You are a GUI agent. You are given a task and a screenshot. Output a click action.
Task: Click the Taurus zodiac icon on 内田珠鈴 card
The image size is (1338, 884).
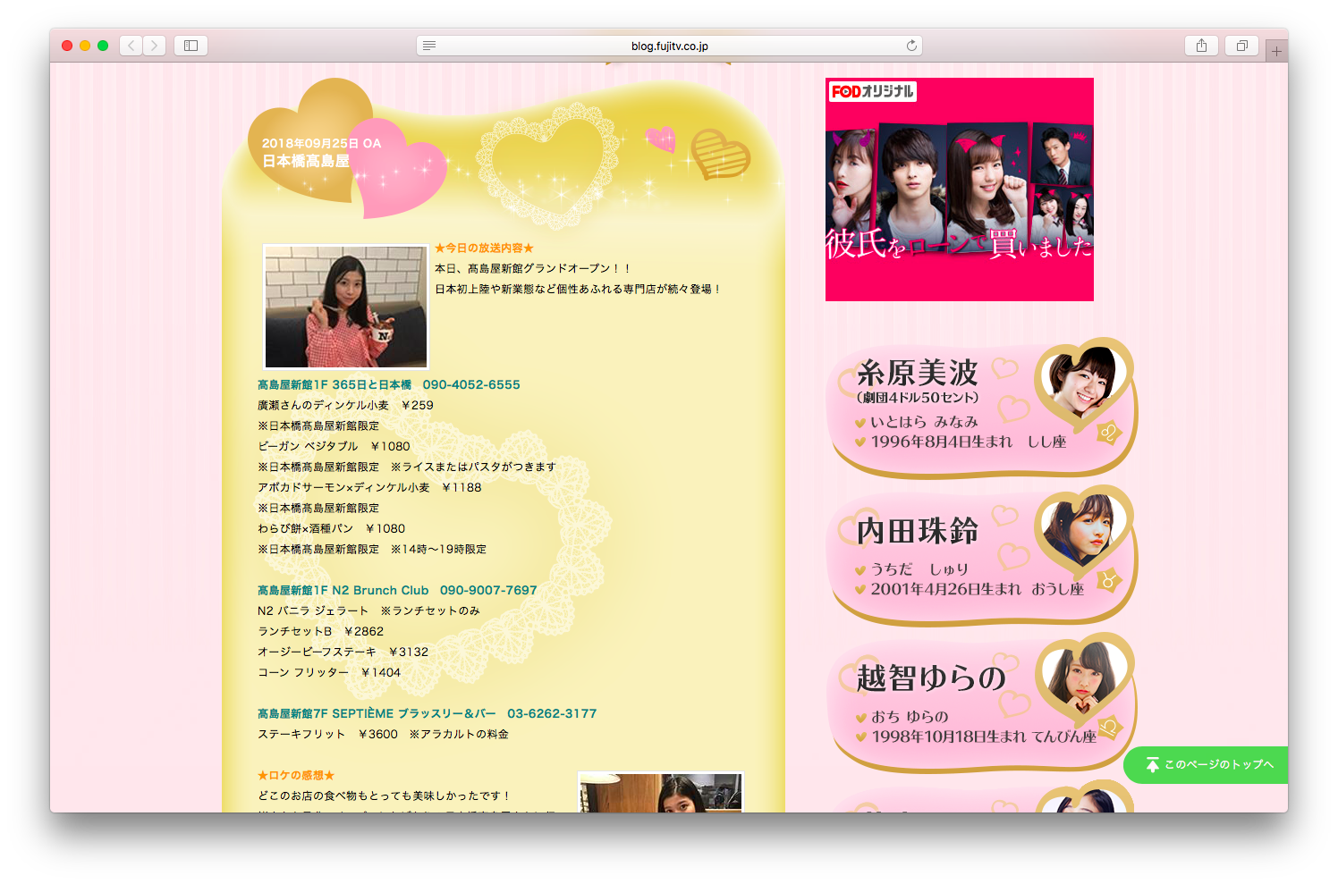1109,581
